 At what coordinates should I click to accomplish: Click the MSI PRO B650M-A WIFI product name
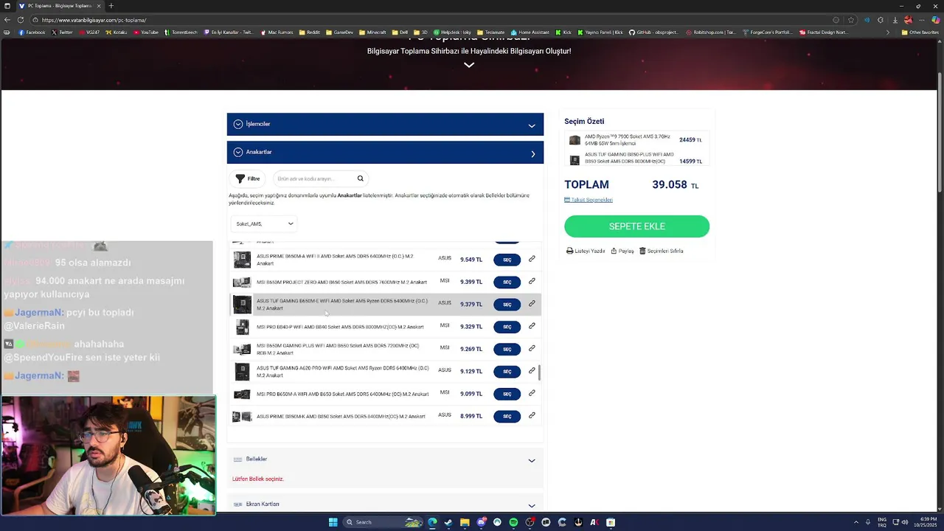[342, 394]
